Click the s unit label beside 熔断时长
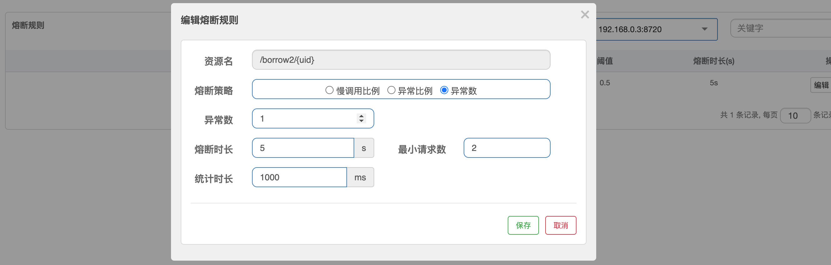This screenshot has height=265, width=831. pos(364,148)
